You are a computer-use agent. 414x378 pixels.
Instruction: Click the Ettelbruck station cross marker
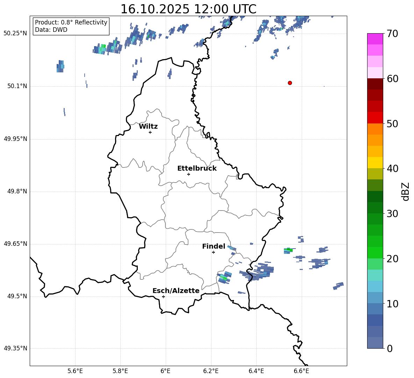[x=188, y=174]
